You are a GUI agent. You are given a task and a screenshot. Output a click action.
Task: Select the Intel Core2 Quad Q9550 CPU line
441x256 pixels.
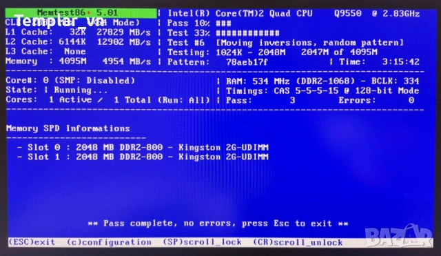click(x=294, y=13)
